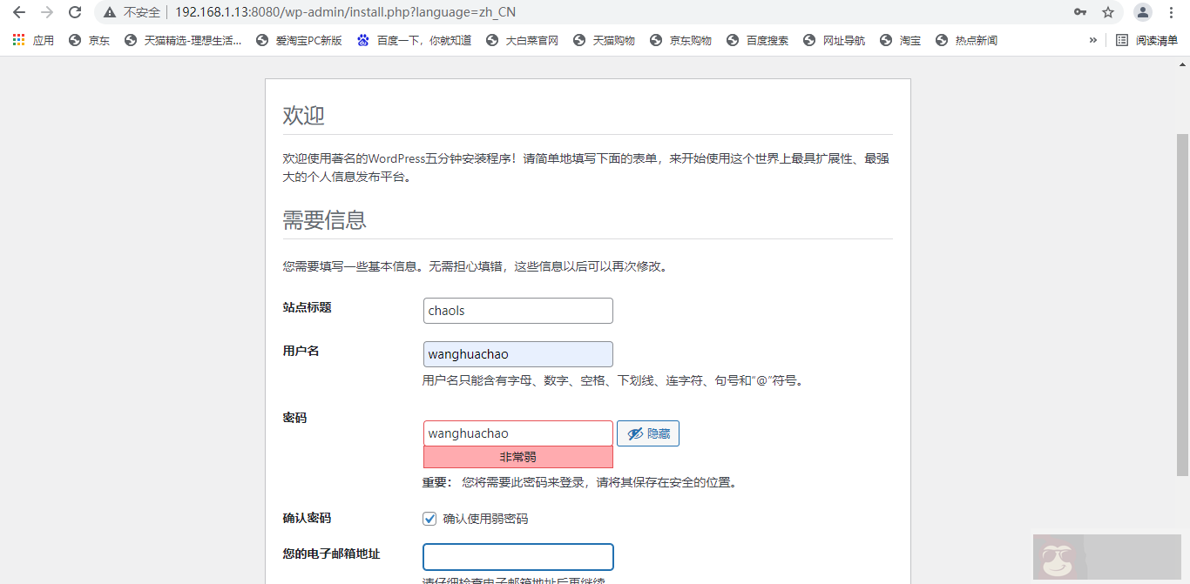Click the grayed forward navigation arrow
This screenshot has width=1190, height=584.
[x=46, y=12]
